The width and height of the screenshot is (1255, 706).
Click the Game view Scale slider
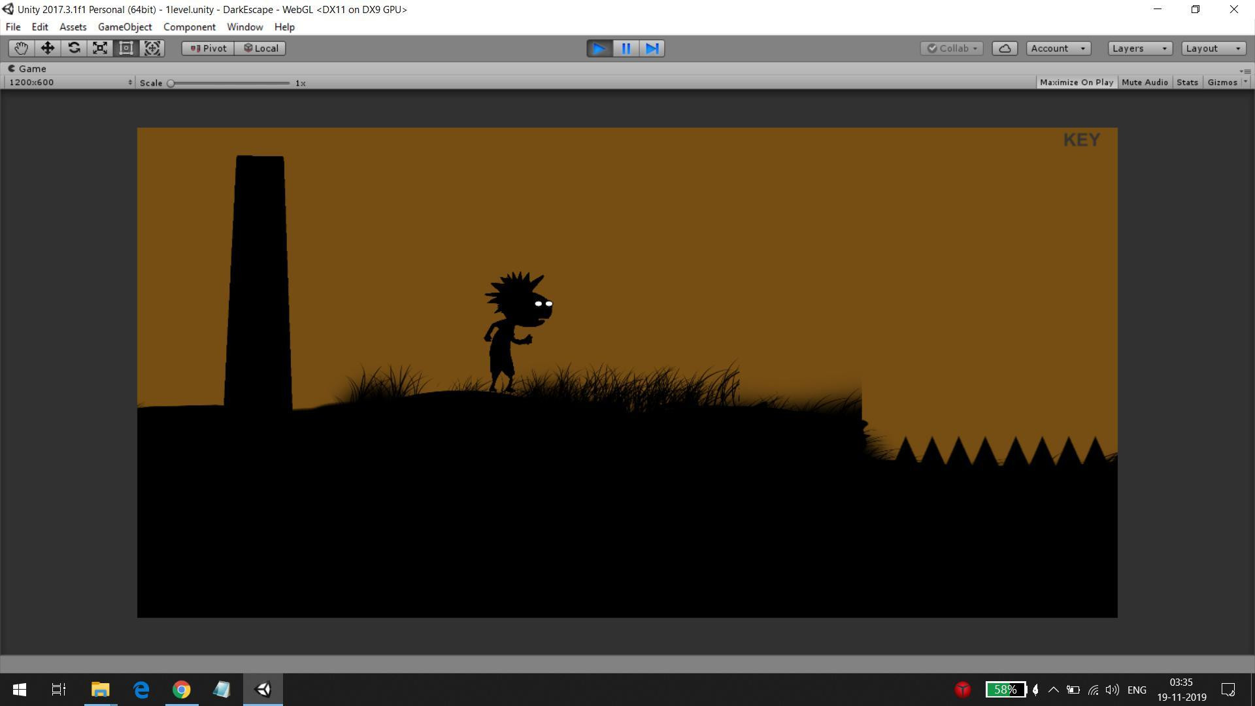229,83
